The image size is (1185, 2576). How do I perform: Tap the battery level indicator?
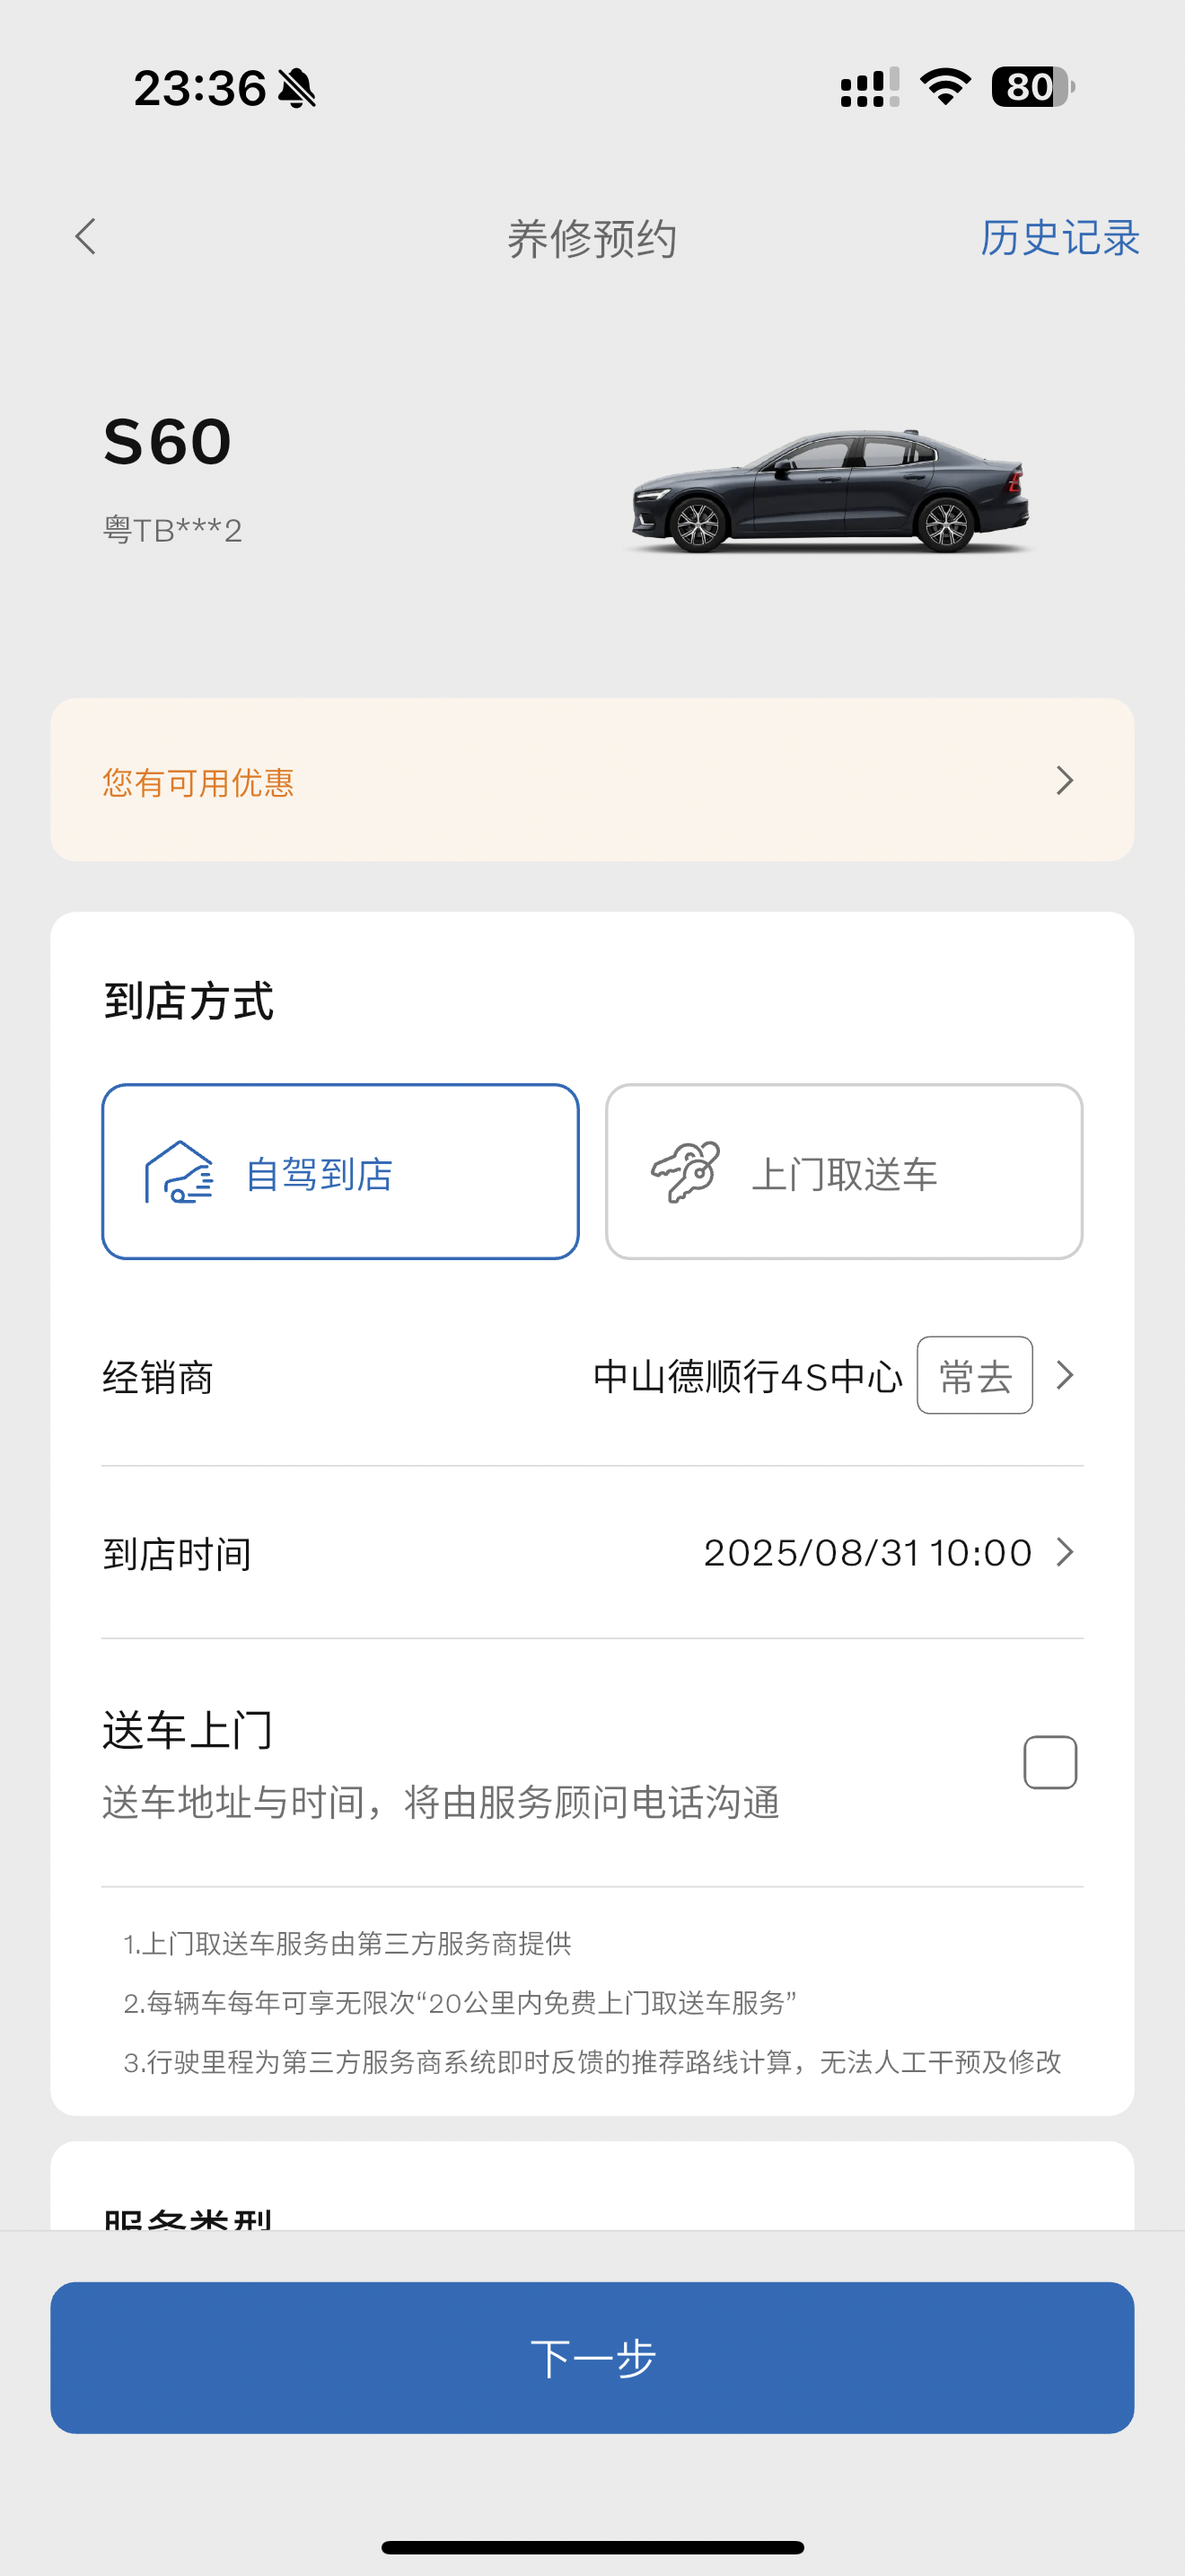click(1031, 87)
